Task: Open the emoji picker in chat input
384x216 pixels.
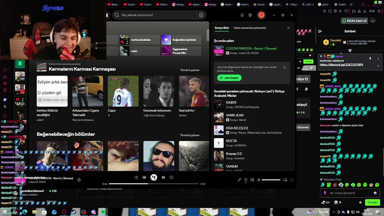Action: (375, 193)
